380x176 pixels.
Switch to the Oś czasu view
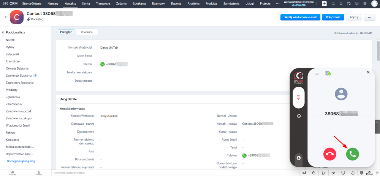click(x=87, y=32)
